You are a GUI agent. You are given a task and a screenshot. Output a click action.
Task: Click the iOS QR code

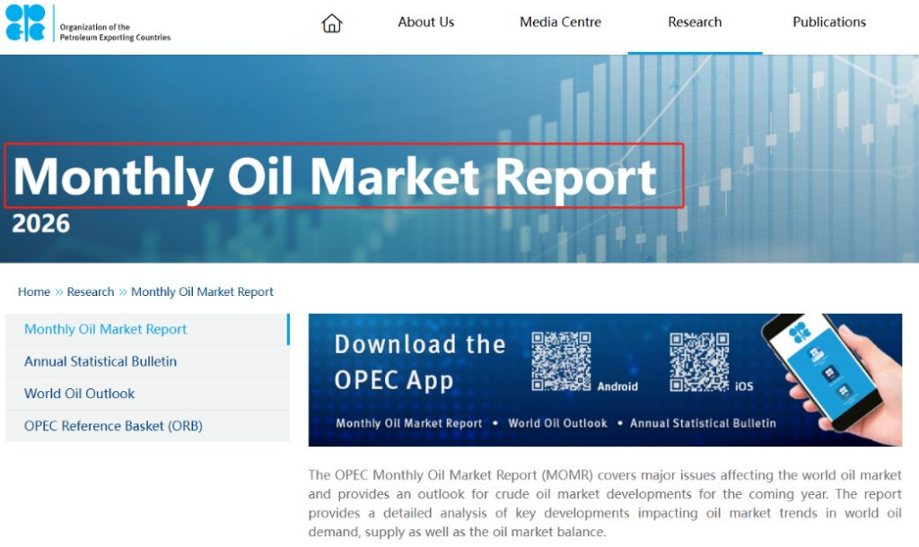point(699,362)
